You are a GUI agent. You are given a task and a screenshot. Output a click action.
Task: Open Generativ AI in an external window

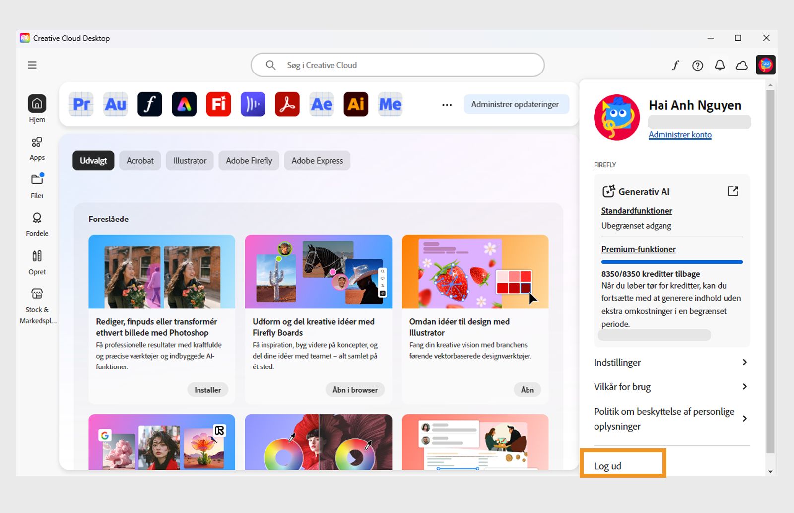[x=733, y=191]
